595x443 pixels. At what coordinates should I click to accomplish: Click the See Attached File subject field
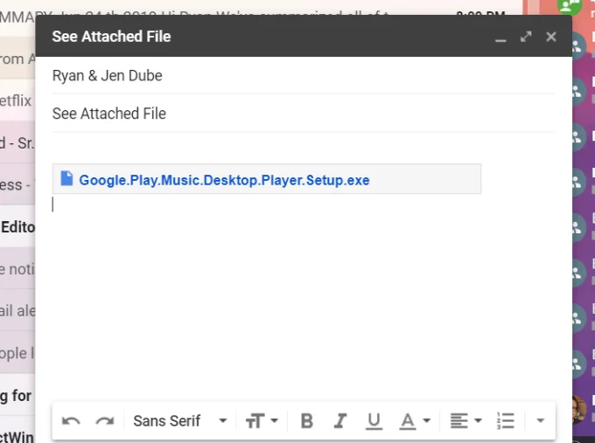[x=303, y=114]
